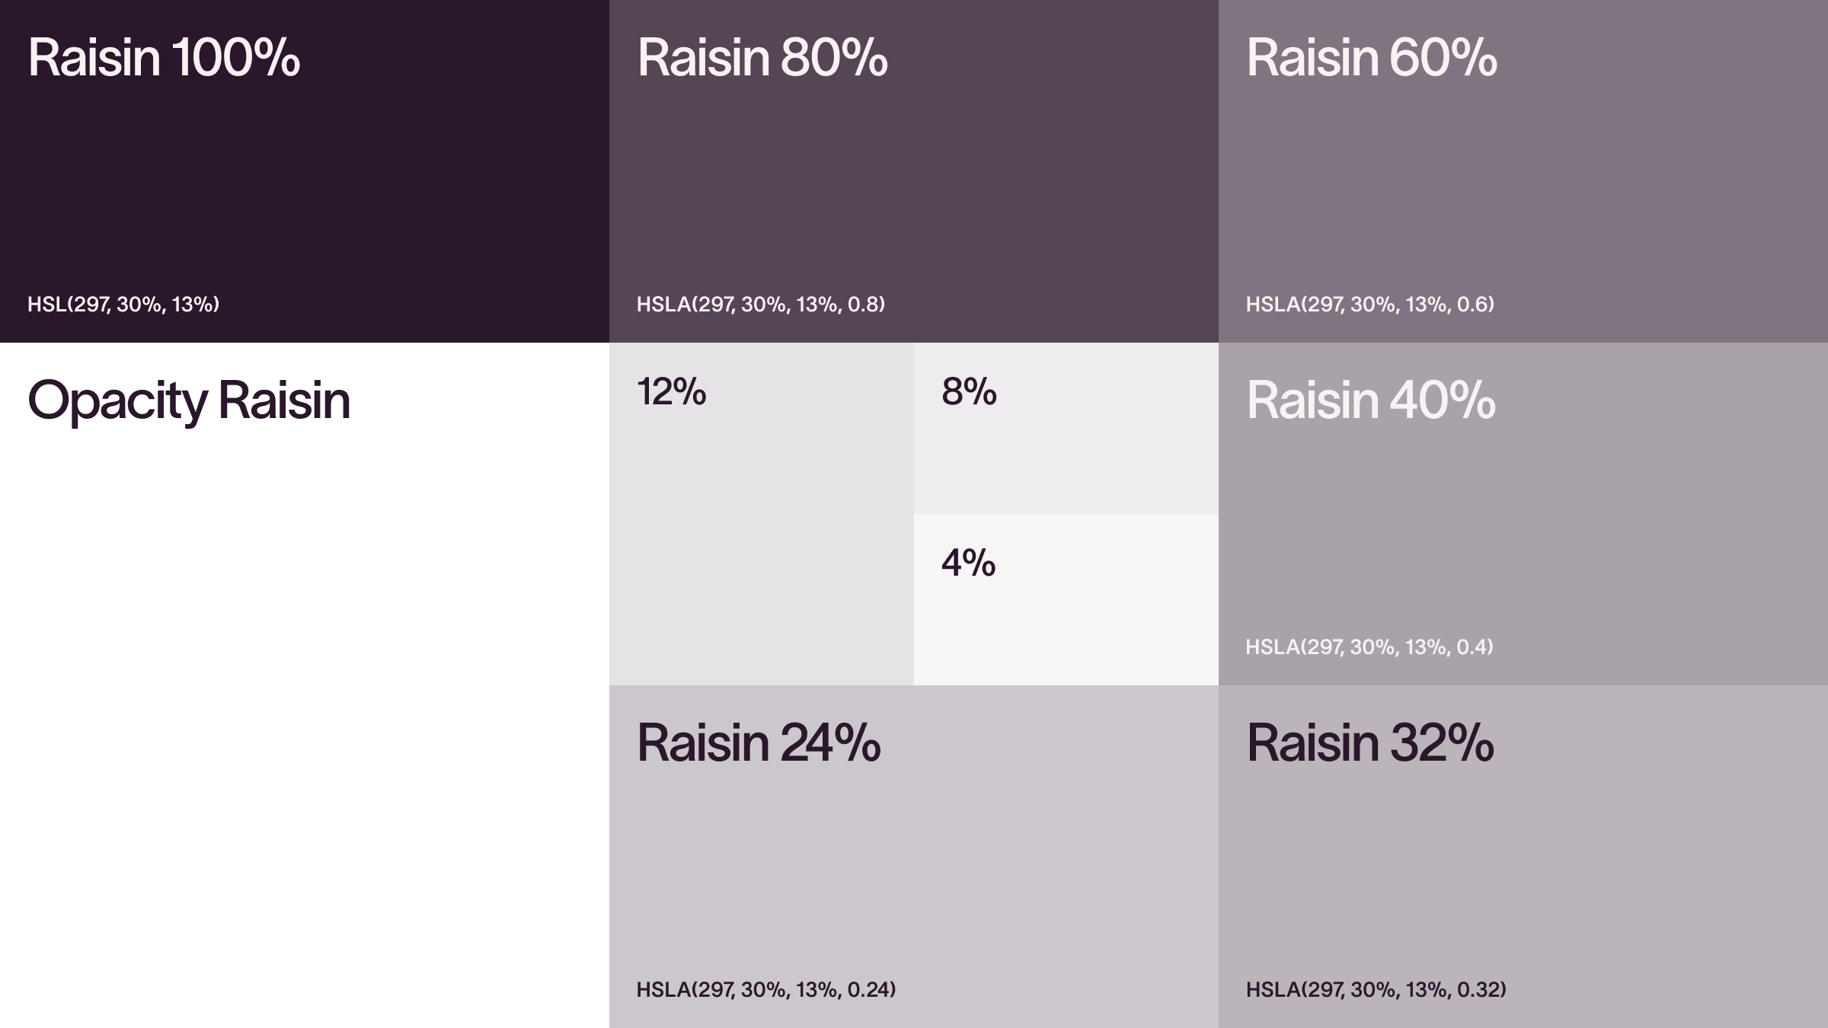Select the HSLA value ending in 0.8
Image resolution: width=1828 pixels, height=1028 pixels.
(761, 305)
